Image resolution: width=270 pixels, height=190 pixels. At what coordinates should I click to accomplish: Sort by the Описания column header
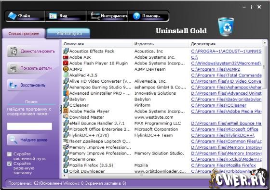(x=97, y=44)
